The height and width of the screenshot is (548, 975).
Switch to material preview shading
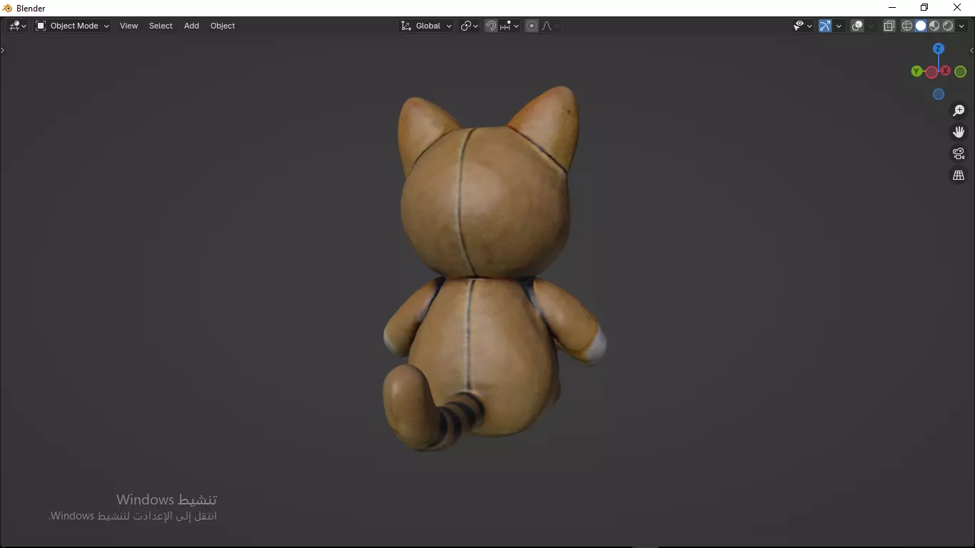[x=934, y=26]
